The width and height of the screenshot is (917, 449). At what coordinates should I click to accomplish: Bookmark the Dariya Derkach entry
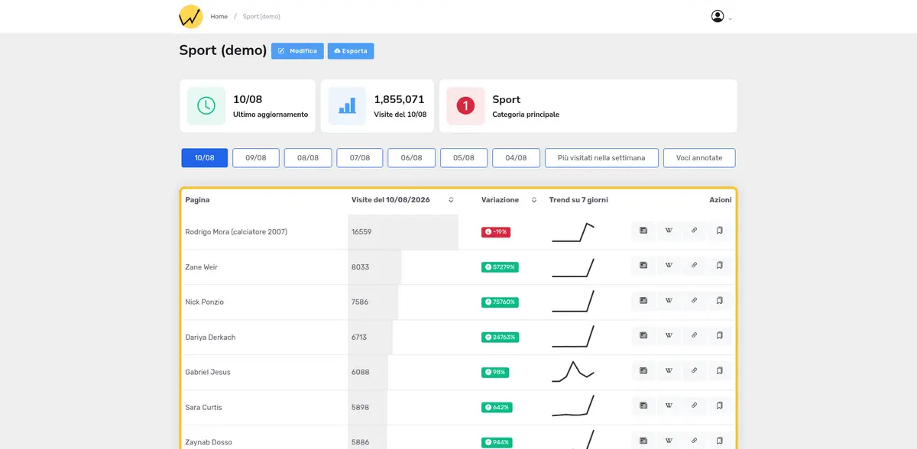pyautogui.click(x=720, y=336)
